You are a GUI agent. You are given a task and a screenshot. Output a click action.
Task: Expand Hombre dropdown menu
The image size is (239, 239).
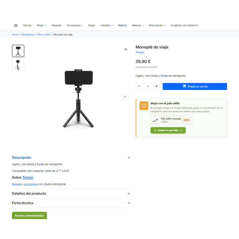[107, 25]
